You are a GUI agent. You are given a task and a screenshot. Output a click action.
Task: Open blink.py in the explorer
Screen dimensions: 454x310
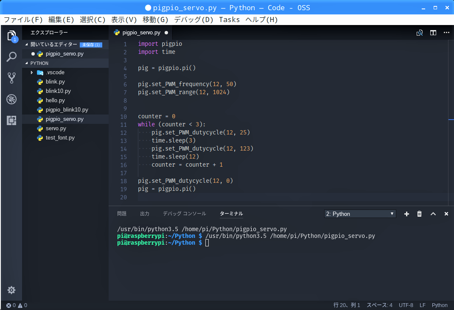pyautogui.click(x=65, y=82)
